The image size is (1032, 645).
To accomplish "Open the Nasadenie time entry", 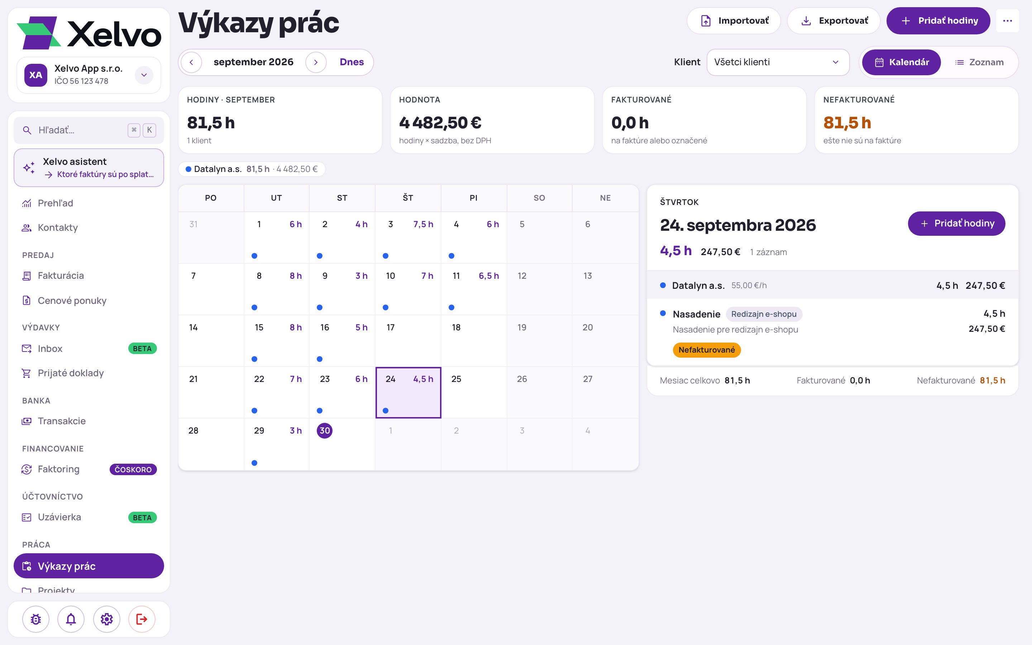I will pos(832,332).
